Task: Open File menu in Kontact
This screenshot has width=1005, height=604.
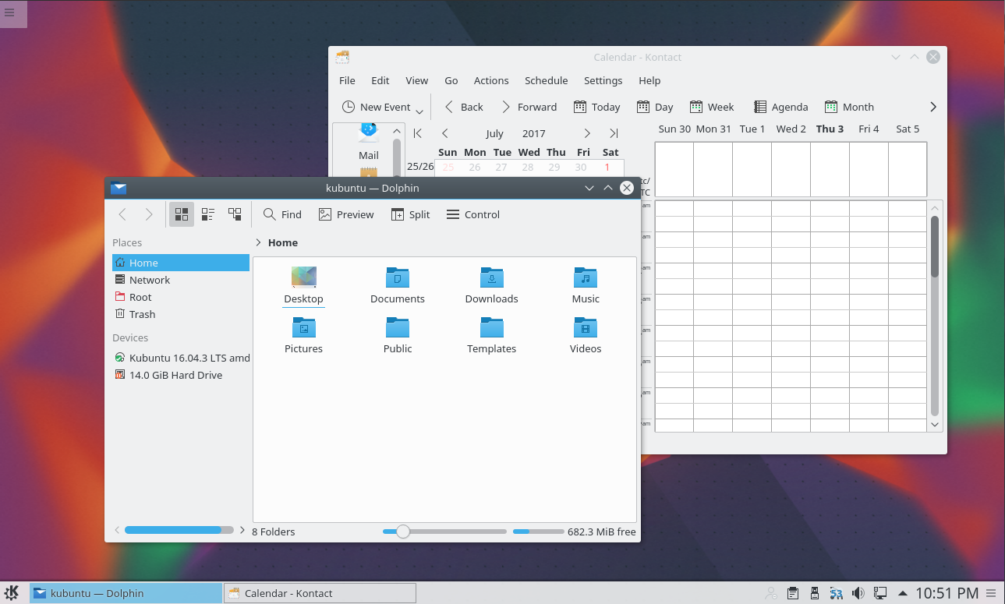Action: coord(347,80)
